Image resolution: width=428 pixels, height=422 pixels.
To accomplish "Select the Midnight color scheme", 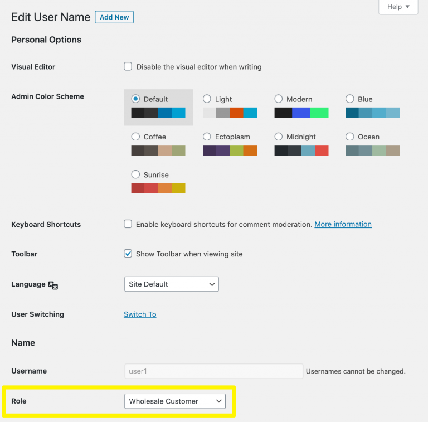I will [x=279, y=137].
